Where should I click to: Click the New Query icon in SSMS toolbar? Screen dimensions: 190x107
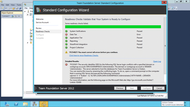pos(4,8)
